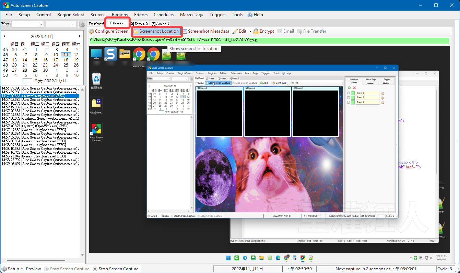Viewport: 460px width, 273px height.
Task: Select date 27 in the calendar
Action: click(x=14, y=70)
